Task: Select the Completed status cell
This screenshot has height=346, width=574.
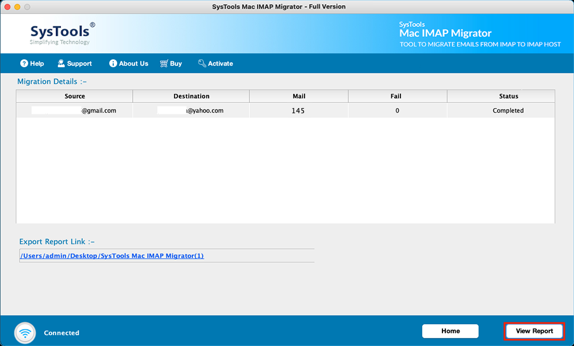Action: (x=501, y=110)
